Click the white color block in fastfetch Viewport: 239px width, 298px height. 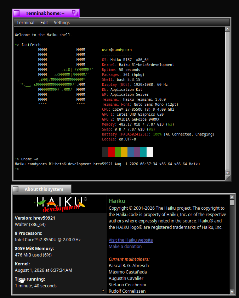tap(150, 152)
